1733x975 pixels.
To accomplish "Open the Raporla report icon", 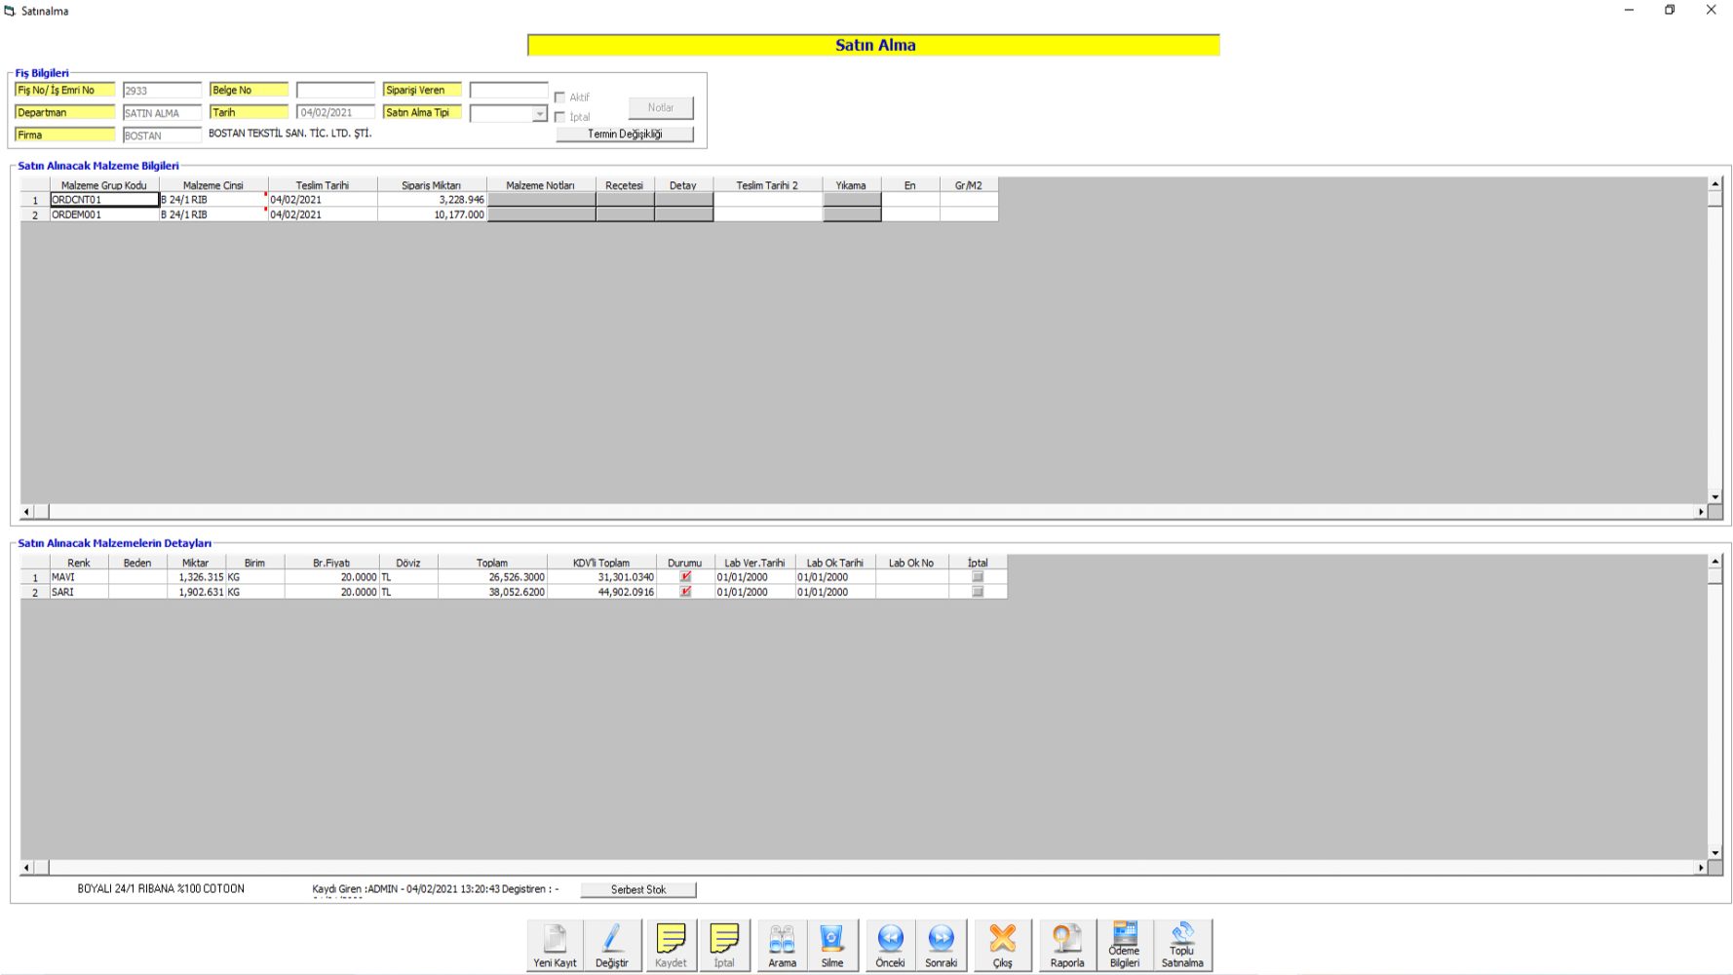I will pyautogui.click(x=1066, y=945).
